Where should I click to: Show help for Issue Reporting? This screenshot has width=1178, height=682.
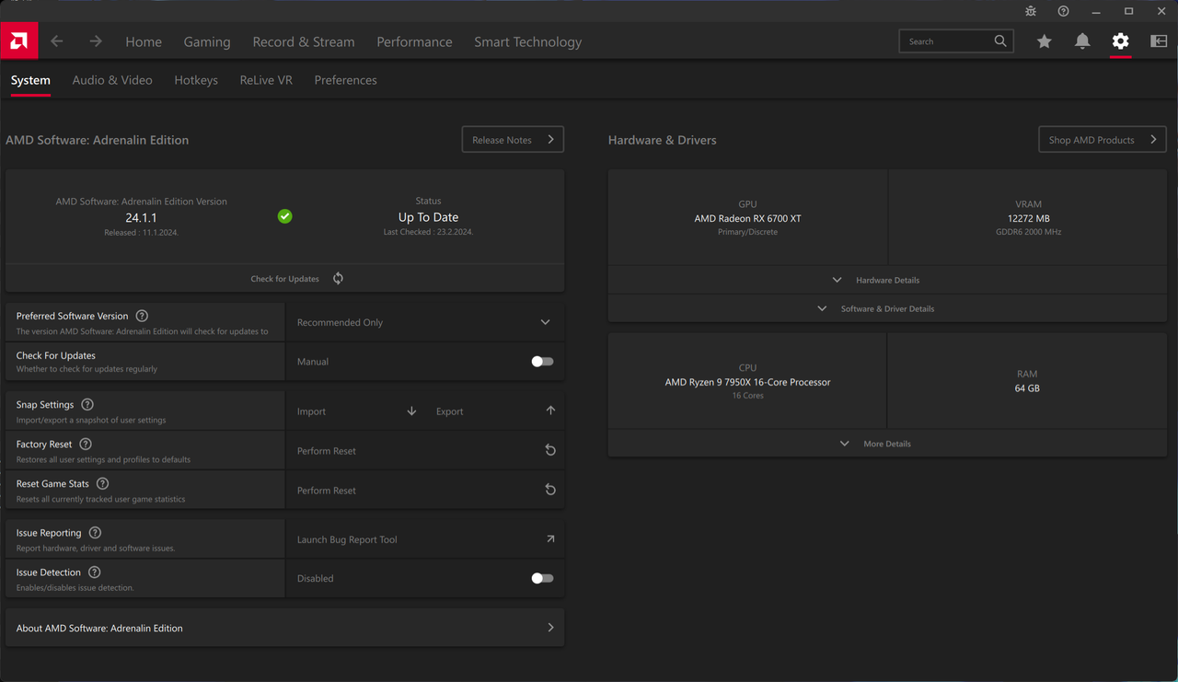click(x=95, y=533)
